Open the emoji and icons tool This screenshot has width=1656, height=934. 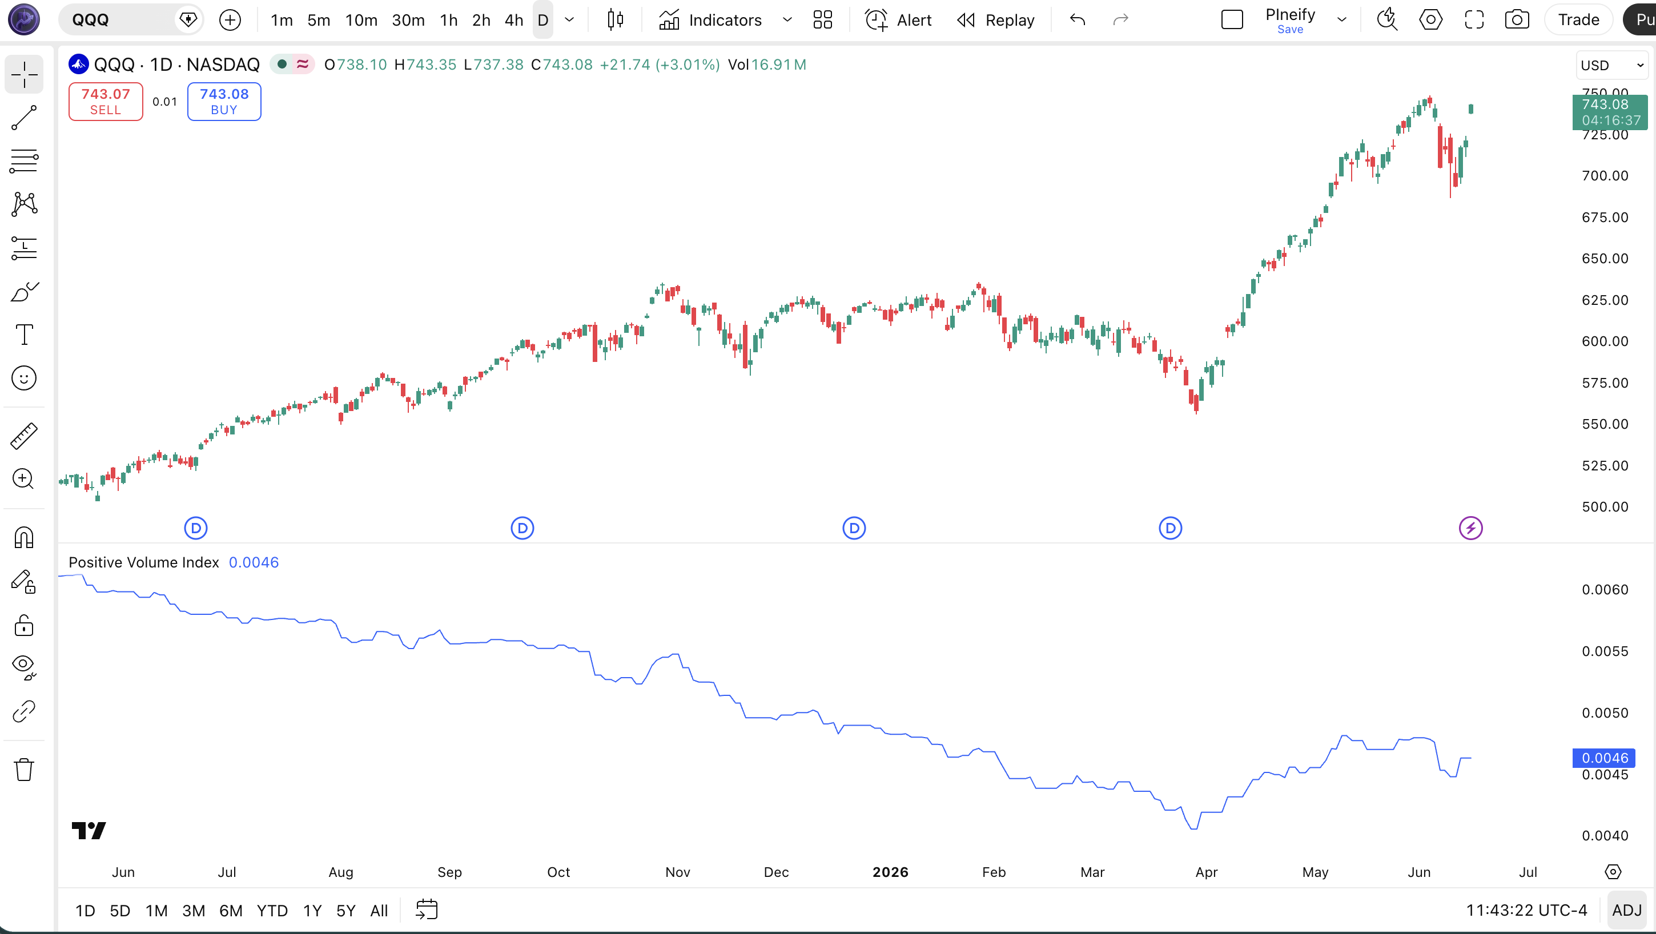click(x=24, y=378)
